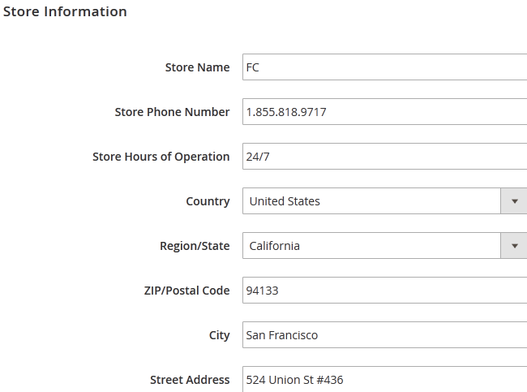This screenshot has height=392, width=527.
Task: Click the Store Name input field
Action: 384,67
